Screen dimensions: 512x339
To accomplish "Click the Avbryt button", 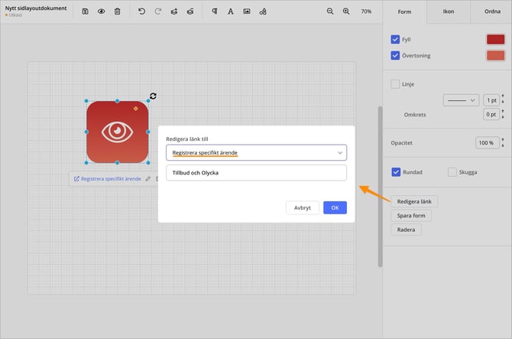I will pos(302,207).
